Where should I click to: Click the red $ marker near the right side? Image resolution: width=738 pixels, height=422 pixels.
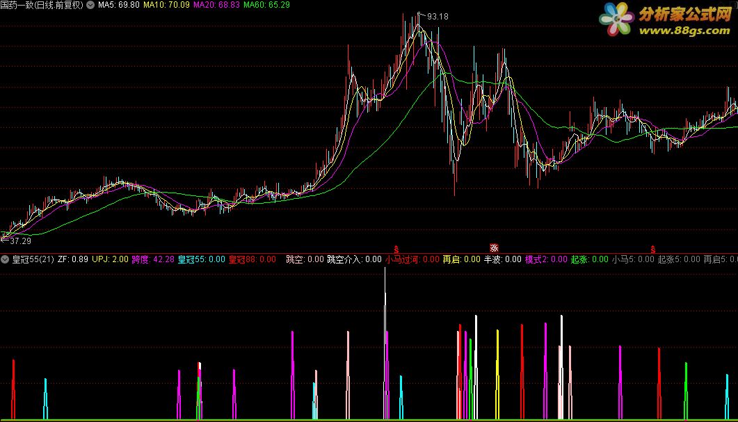tap(653, 250)
